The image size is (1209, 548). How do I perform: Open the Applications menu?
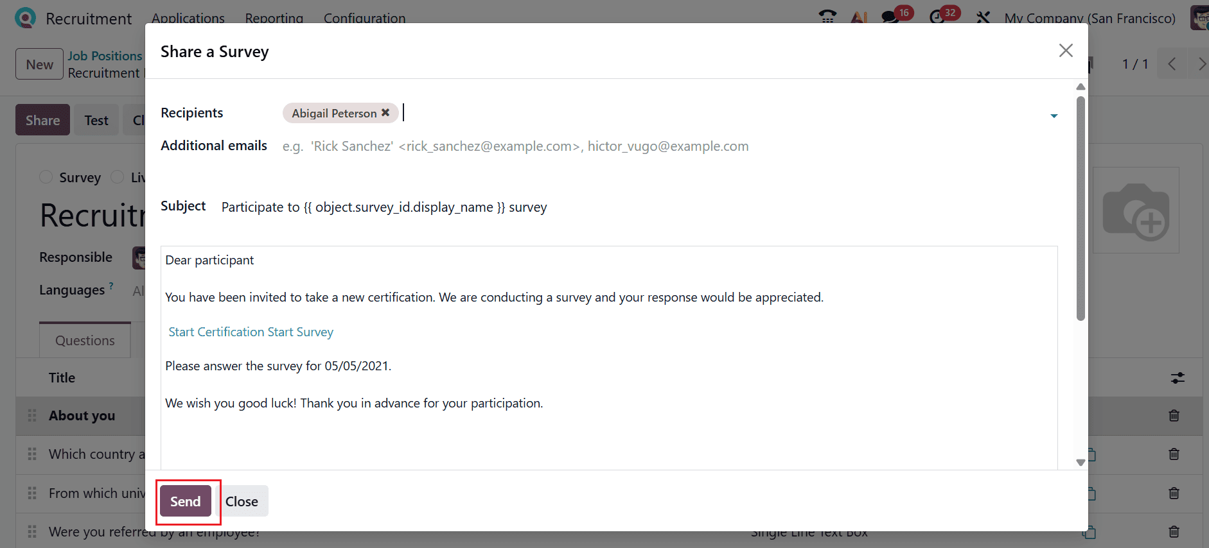tap(188, 18)
